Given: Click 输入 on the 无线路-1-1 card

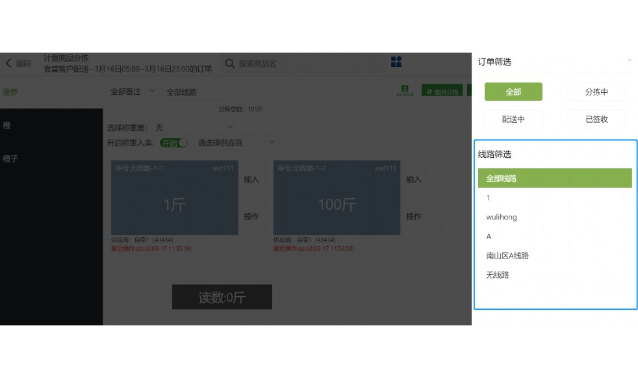Looking at the screenshot, I should [252, 179].
